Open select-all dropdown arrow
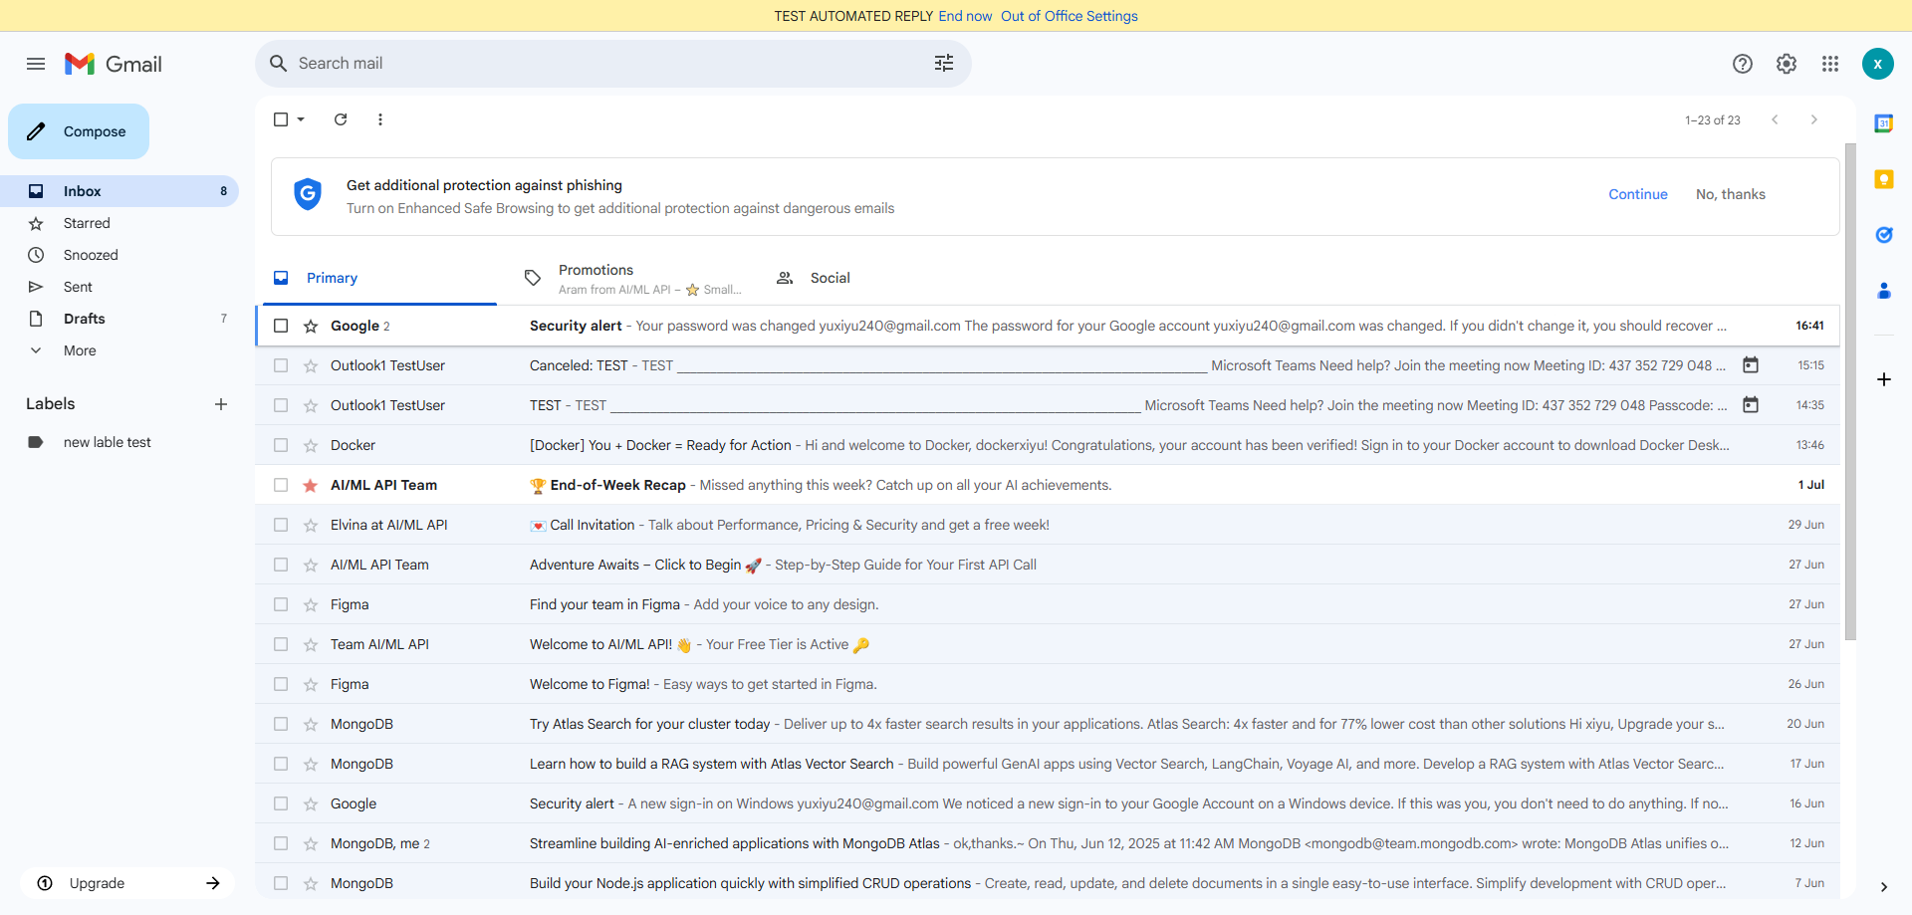Image resolution: width=1912 pixels, height=915 pixels. (x=301, y=119)
